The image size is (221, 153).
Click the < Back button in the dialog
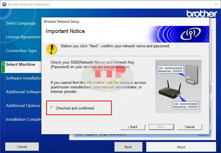coord(133,127)
